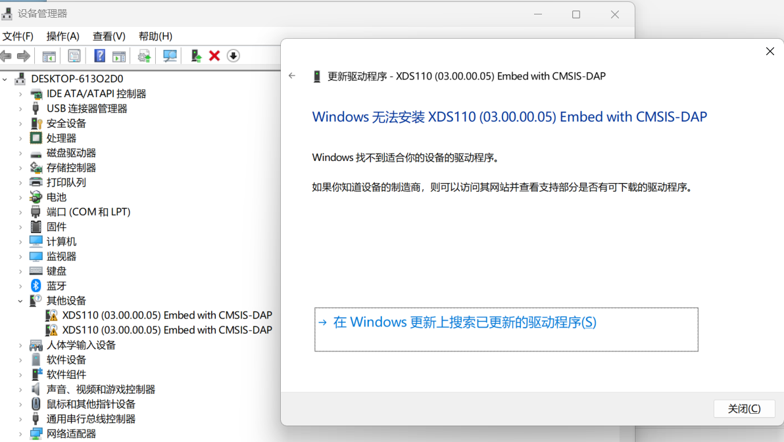Click the computer icon next to DESKTOP-613O2D0
This screenshot has width=784, height=442.
pos(20,78)
